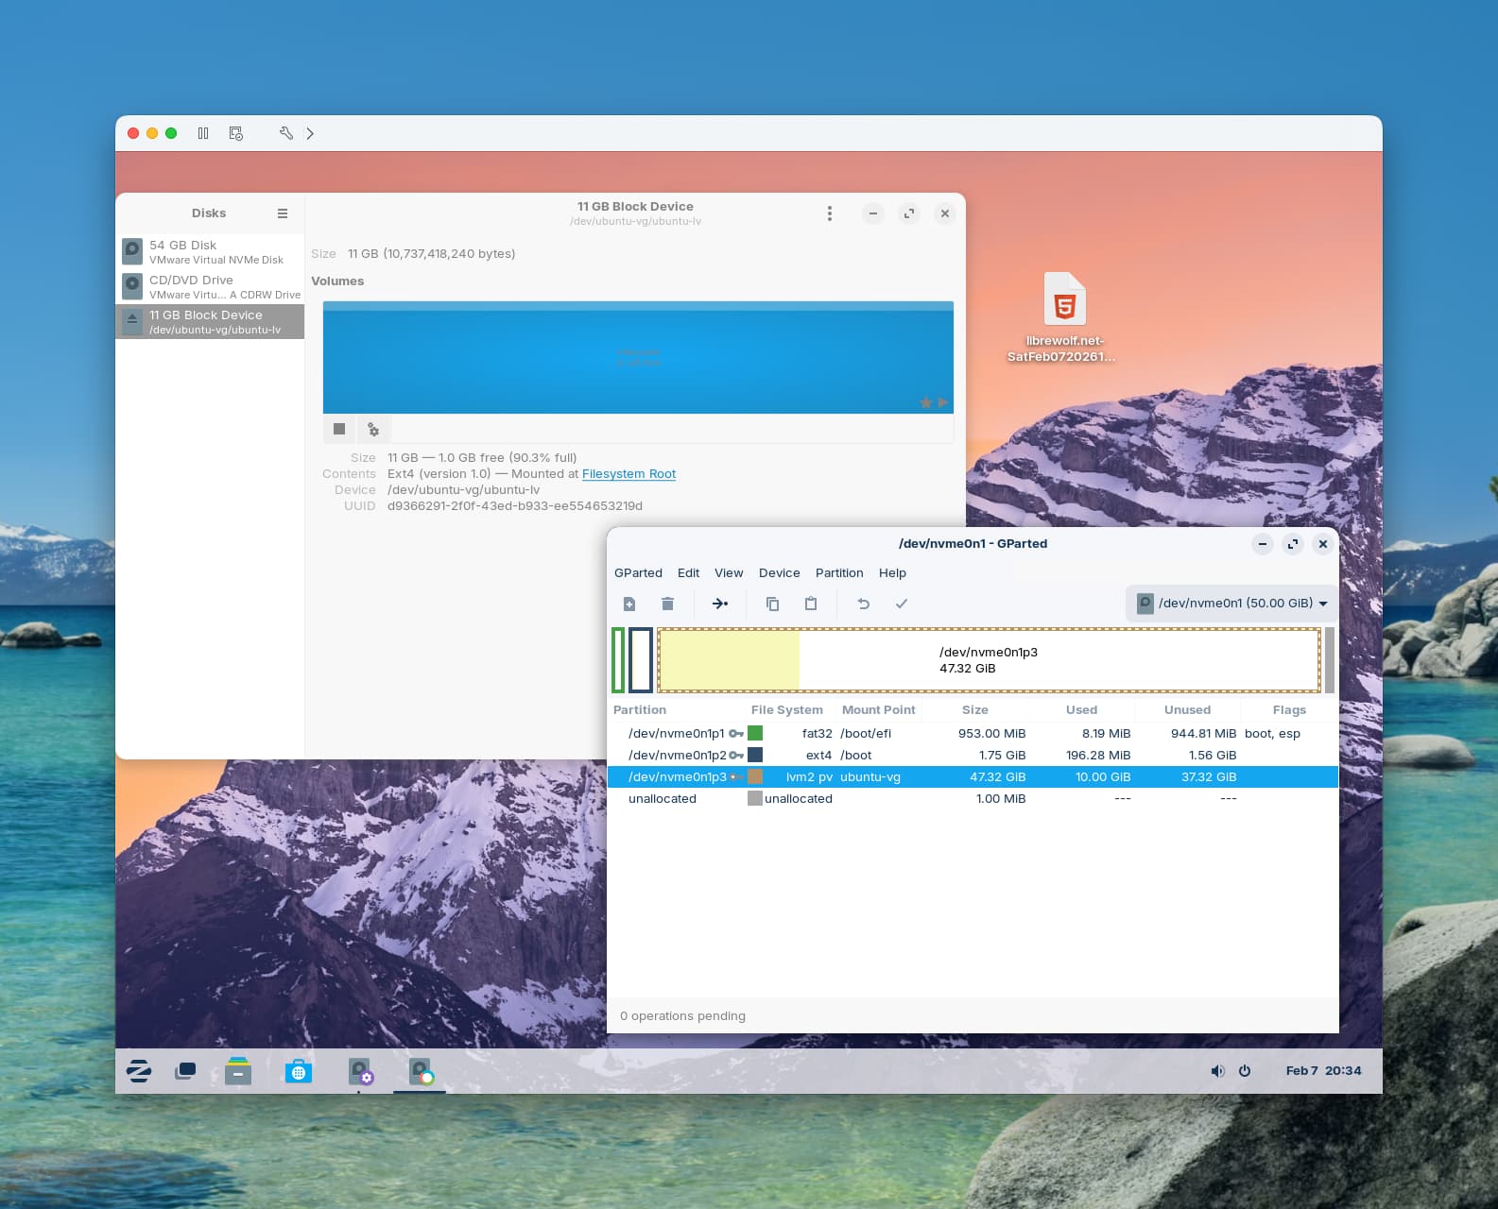This screenshot has height=1209, width=1498.
Task: Open the Device menu in GParted
Action: coord(779,573)
